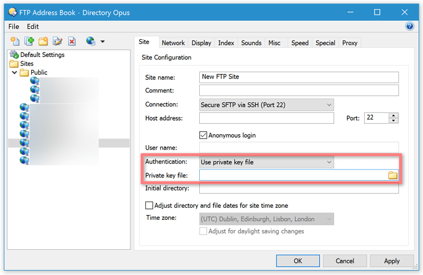The image size is (423, 275).
Task: Click the Site name field containing New FTP Site
Action: pyautogui.click(x=299, y=77)
